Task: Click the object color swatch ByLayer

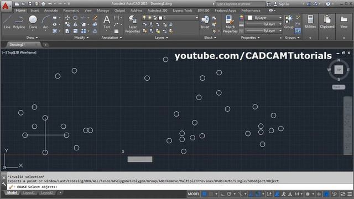Action: 250,18
